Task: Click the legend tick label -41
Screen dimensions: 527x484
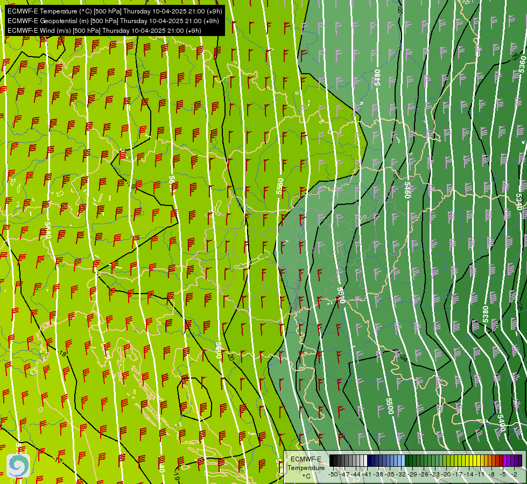Action: [x=367, y=474]
